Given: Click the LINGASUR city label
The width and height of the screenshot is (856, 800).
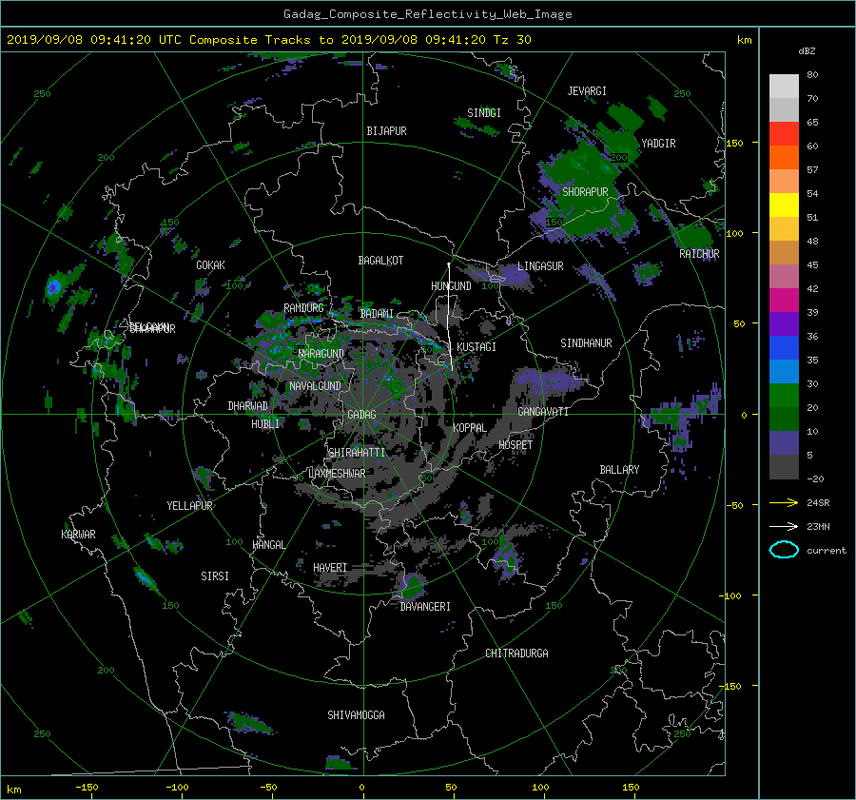Looking at the screenshot, I should point(540,266).
